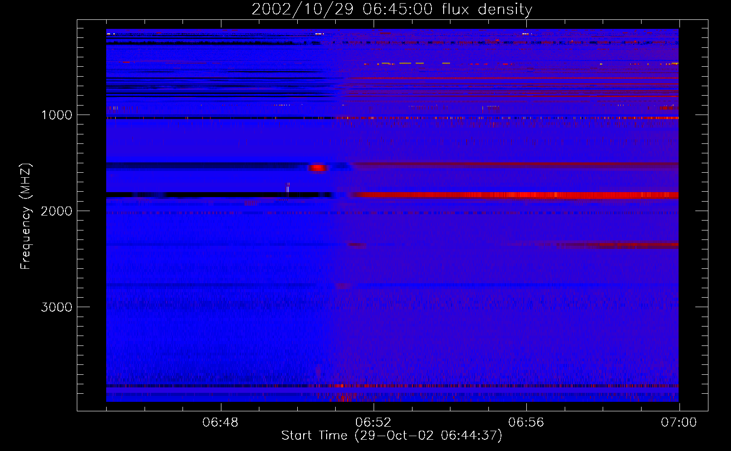Click the 2000 frequency tick label
The width and height of the screenshot is (731, 451).
click(56, 211)
